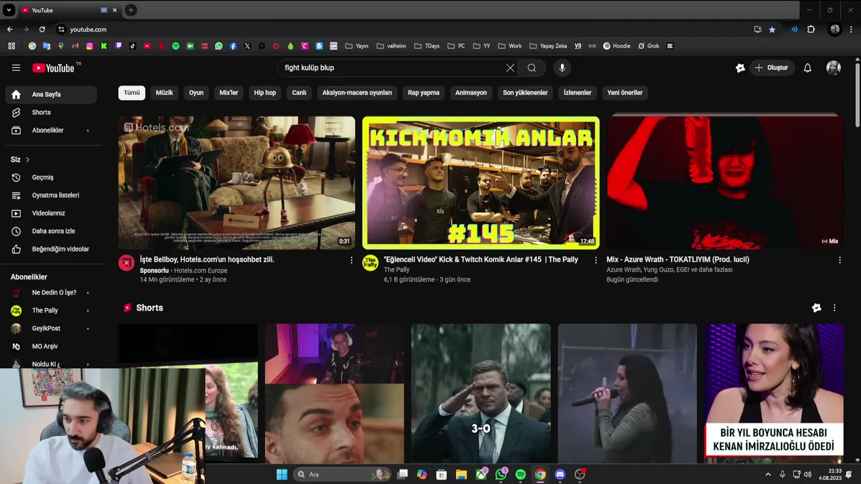The width and height of the screenshot is (861, 484).
Task: Open the valheim bookmarks folder
Action: coord(391,46)
